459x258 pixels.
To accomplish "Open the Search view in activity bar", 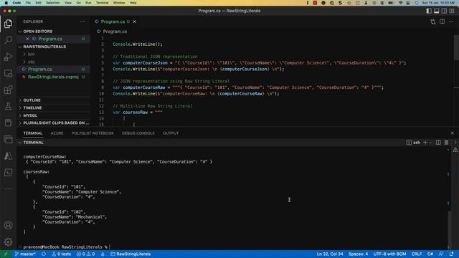I will coord(8,40).
